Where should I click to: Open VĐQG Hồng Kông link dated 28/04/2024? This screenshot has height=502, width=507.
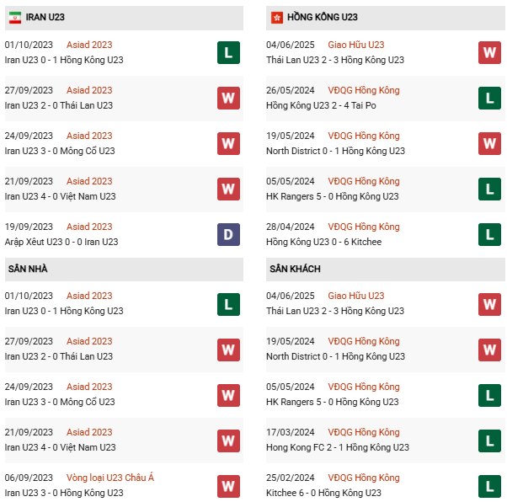(364, 227)
